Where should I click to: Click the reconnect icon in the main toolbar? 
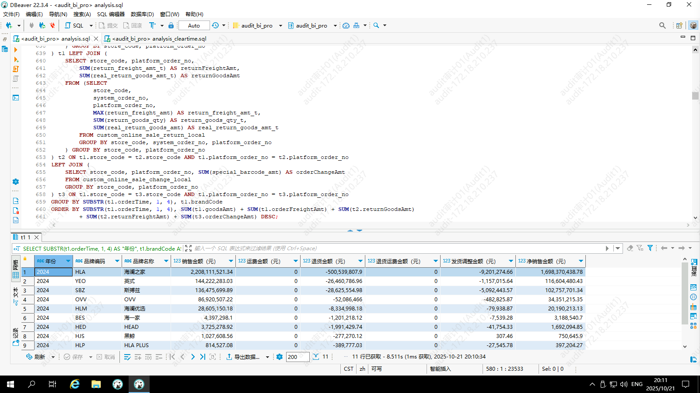pos(42,25)
